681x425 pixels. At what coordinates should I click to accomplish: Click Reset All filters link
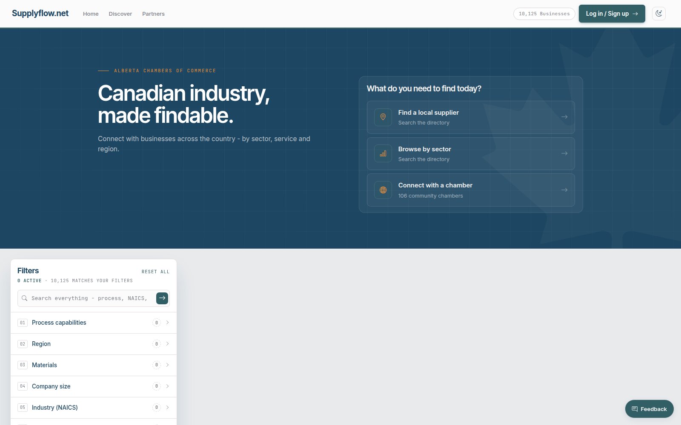pos(155,272)
